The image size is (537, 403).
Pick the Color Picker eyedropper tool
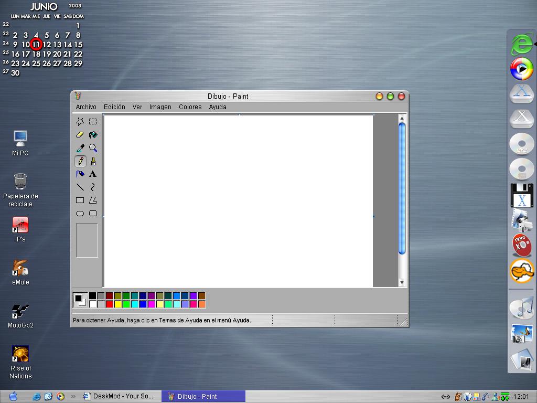(x=80, y=148)
